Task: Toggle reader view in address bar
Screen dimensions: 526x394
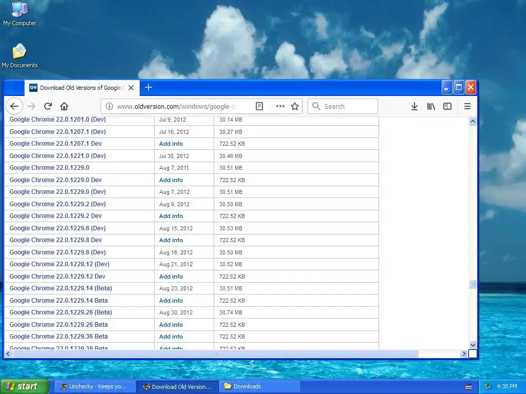Action: [259, 107]
